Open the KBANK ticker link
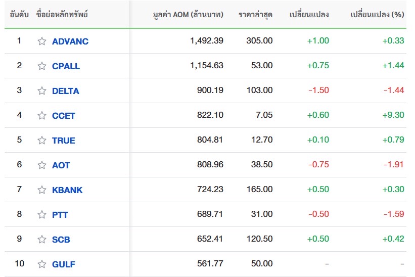This screenshot has width=415, height=277. [x=67, y=190]
